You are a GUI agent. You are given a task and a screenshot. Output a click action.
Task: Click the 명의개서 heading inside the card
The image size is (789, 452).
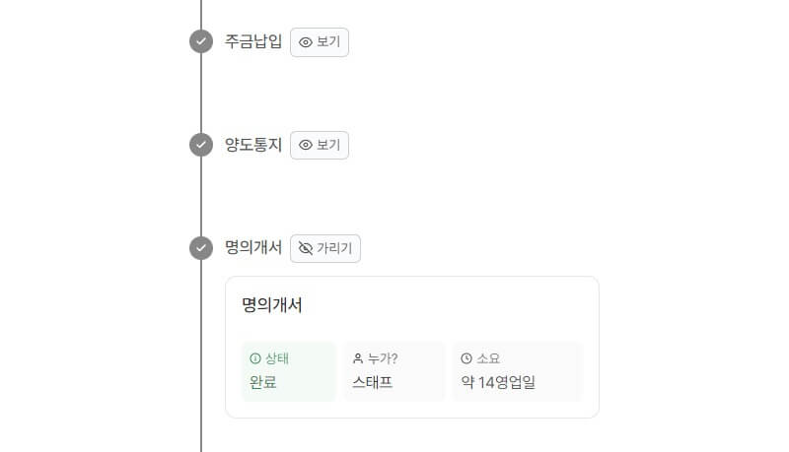272,305
